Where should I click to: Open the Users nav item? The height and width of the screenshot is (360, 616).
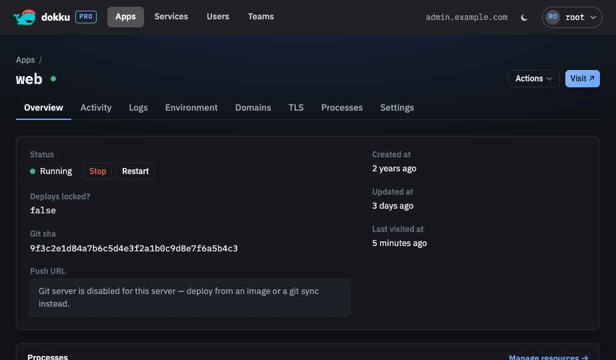pos(217,17)
